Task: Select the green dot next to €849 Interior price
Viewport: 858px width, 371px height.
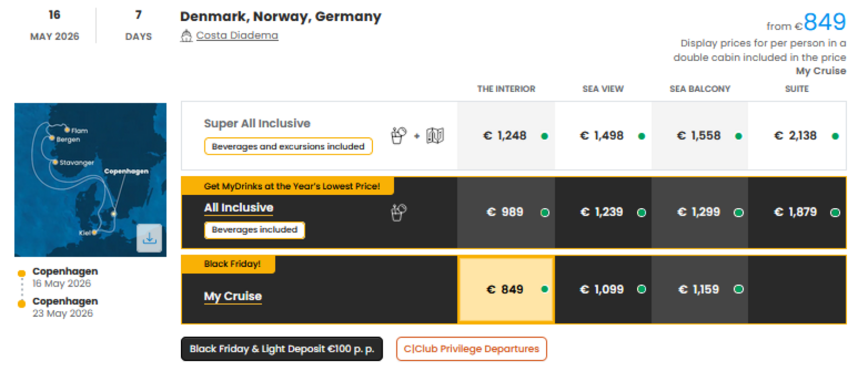Action: 544,289
